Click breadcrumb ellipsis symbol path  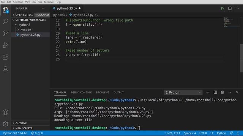coord(98,15)
